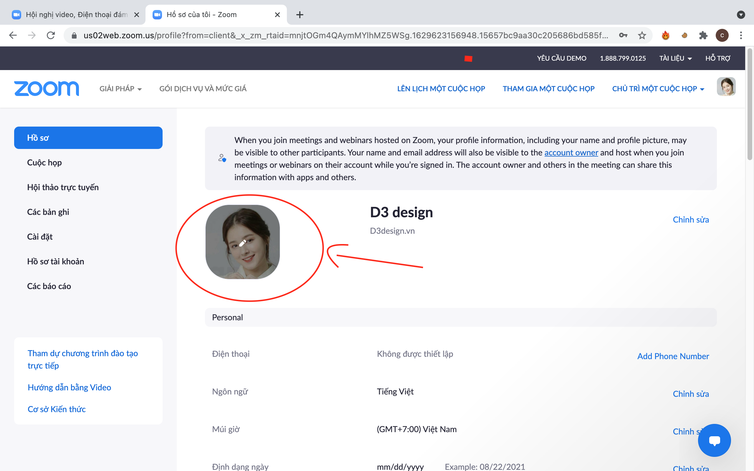Close the Hội nghị video tab
754x471 pixels.
pyautogui.click(x=136, y=15)
